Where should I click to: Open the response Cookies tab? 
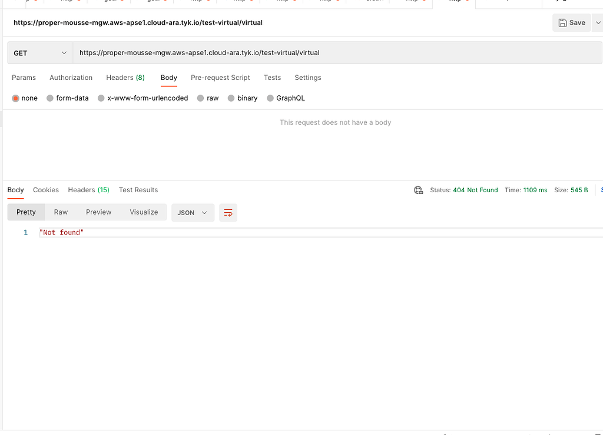tap(45, 190)
